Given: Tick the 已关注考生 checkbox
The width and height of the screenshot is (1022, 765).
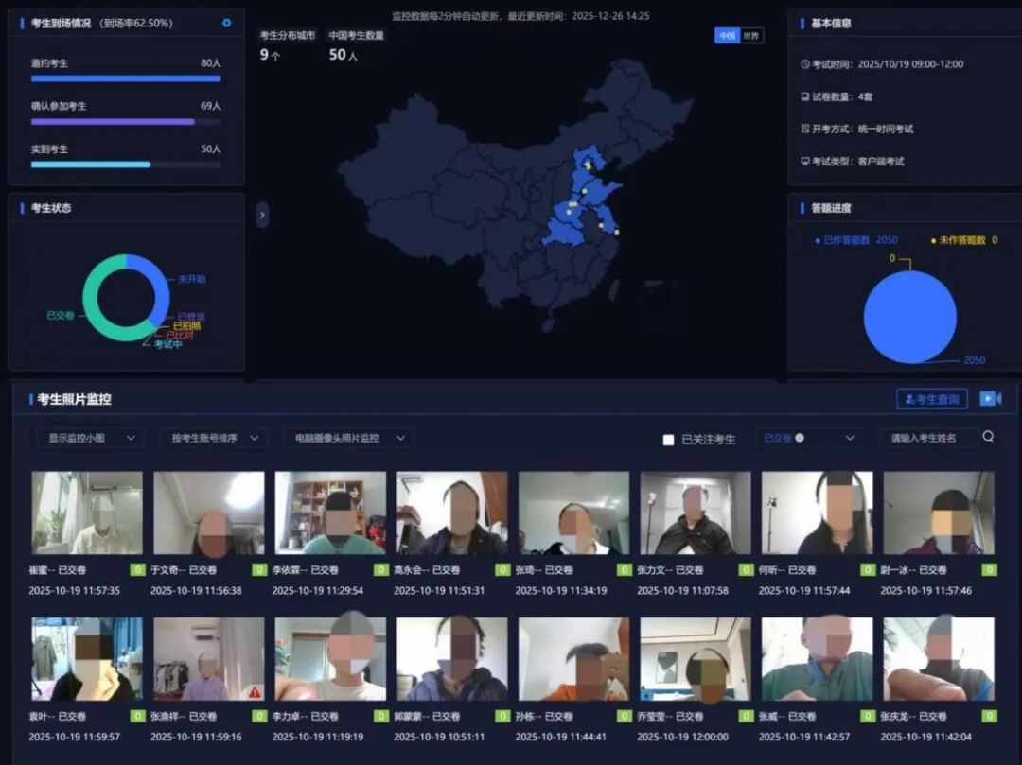Looking at the screenshot, I should point(668,440).
